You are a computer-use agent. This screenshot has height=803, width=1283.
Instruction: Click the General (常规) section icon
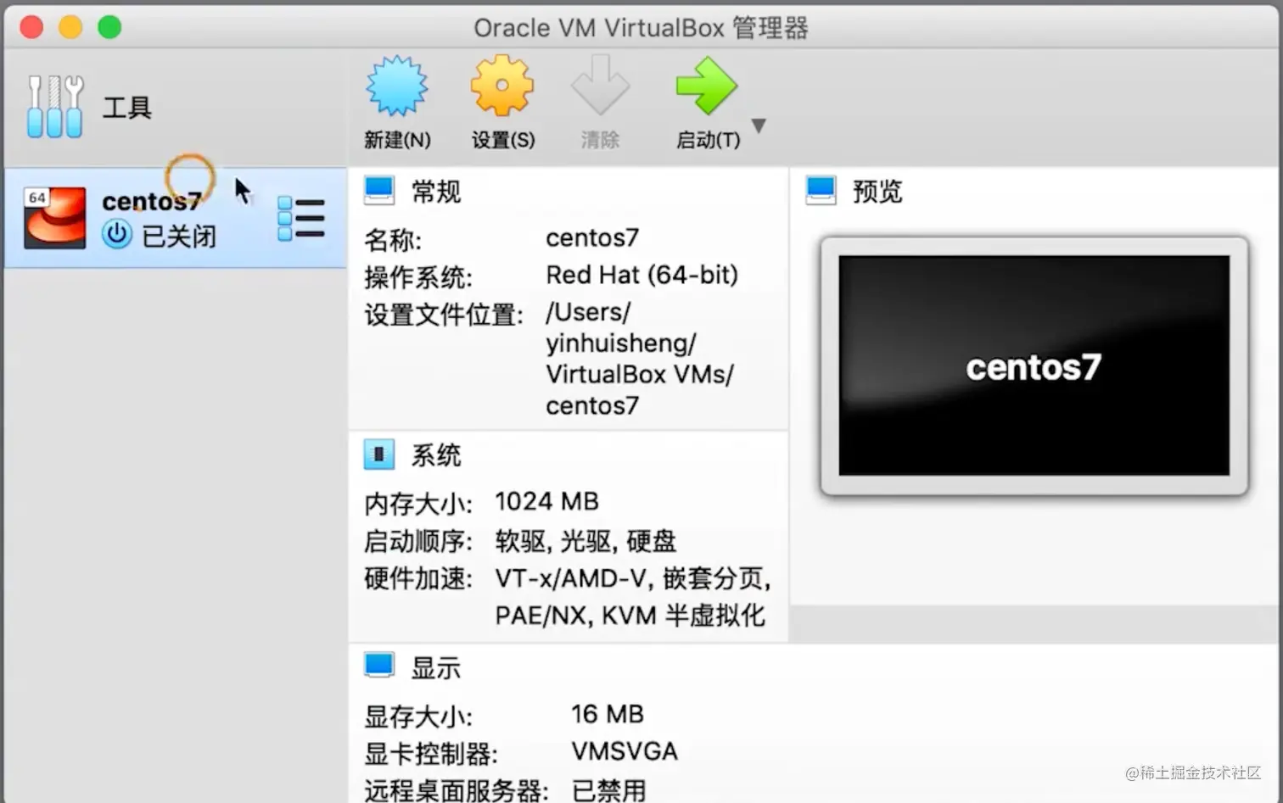[x=379, y=190]
